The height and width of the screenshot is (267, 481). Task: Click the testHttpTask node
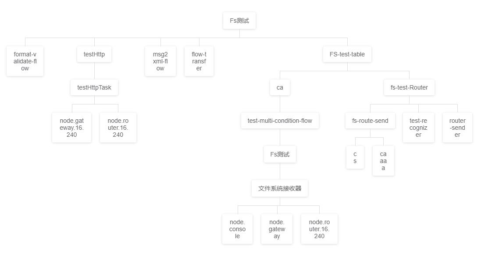(94, 87)
